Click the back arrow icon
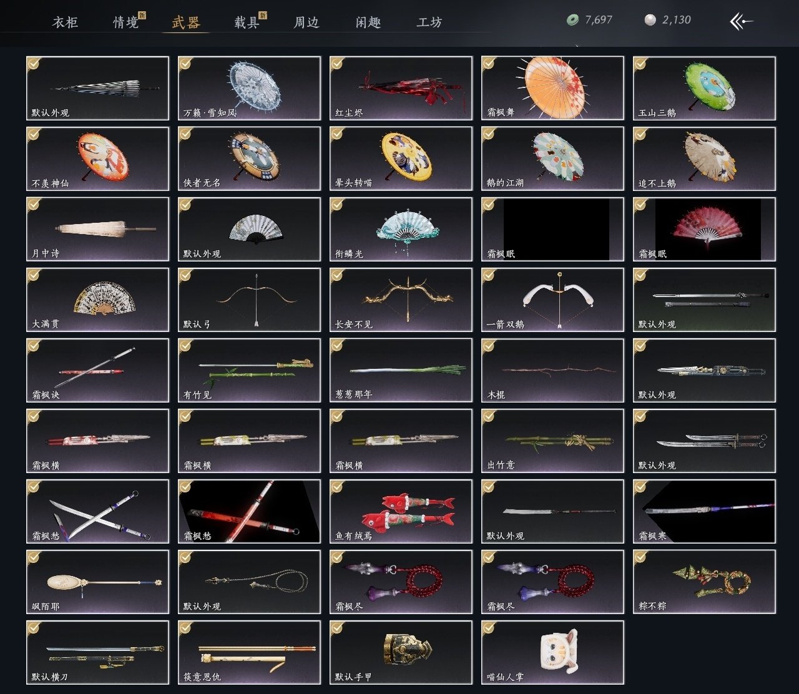The width and height of the screenshot is (799, 694). click(x=741, y=21)
